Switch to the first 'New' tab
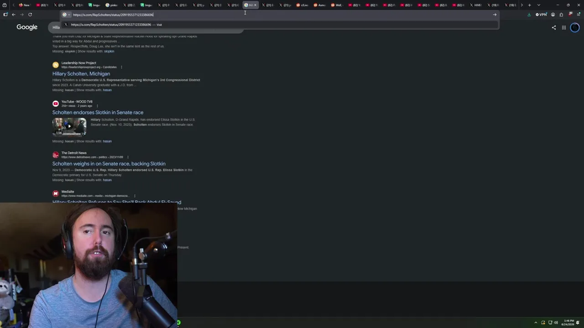Viewport: 584px width, 328px height. point(24,5)
